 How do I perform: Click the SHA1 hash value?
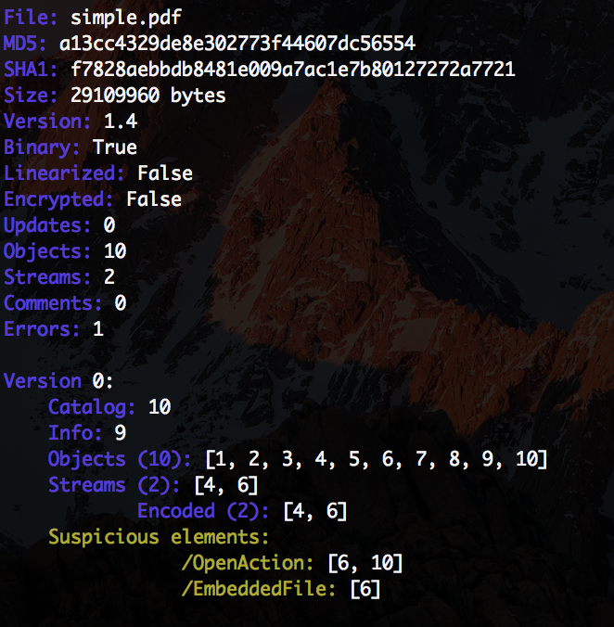coord(292,70)
